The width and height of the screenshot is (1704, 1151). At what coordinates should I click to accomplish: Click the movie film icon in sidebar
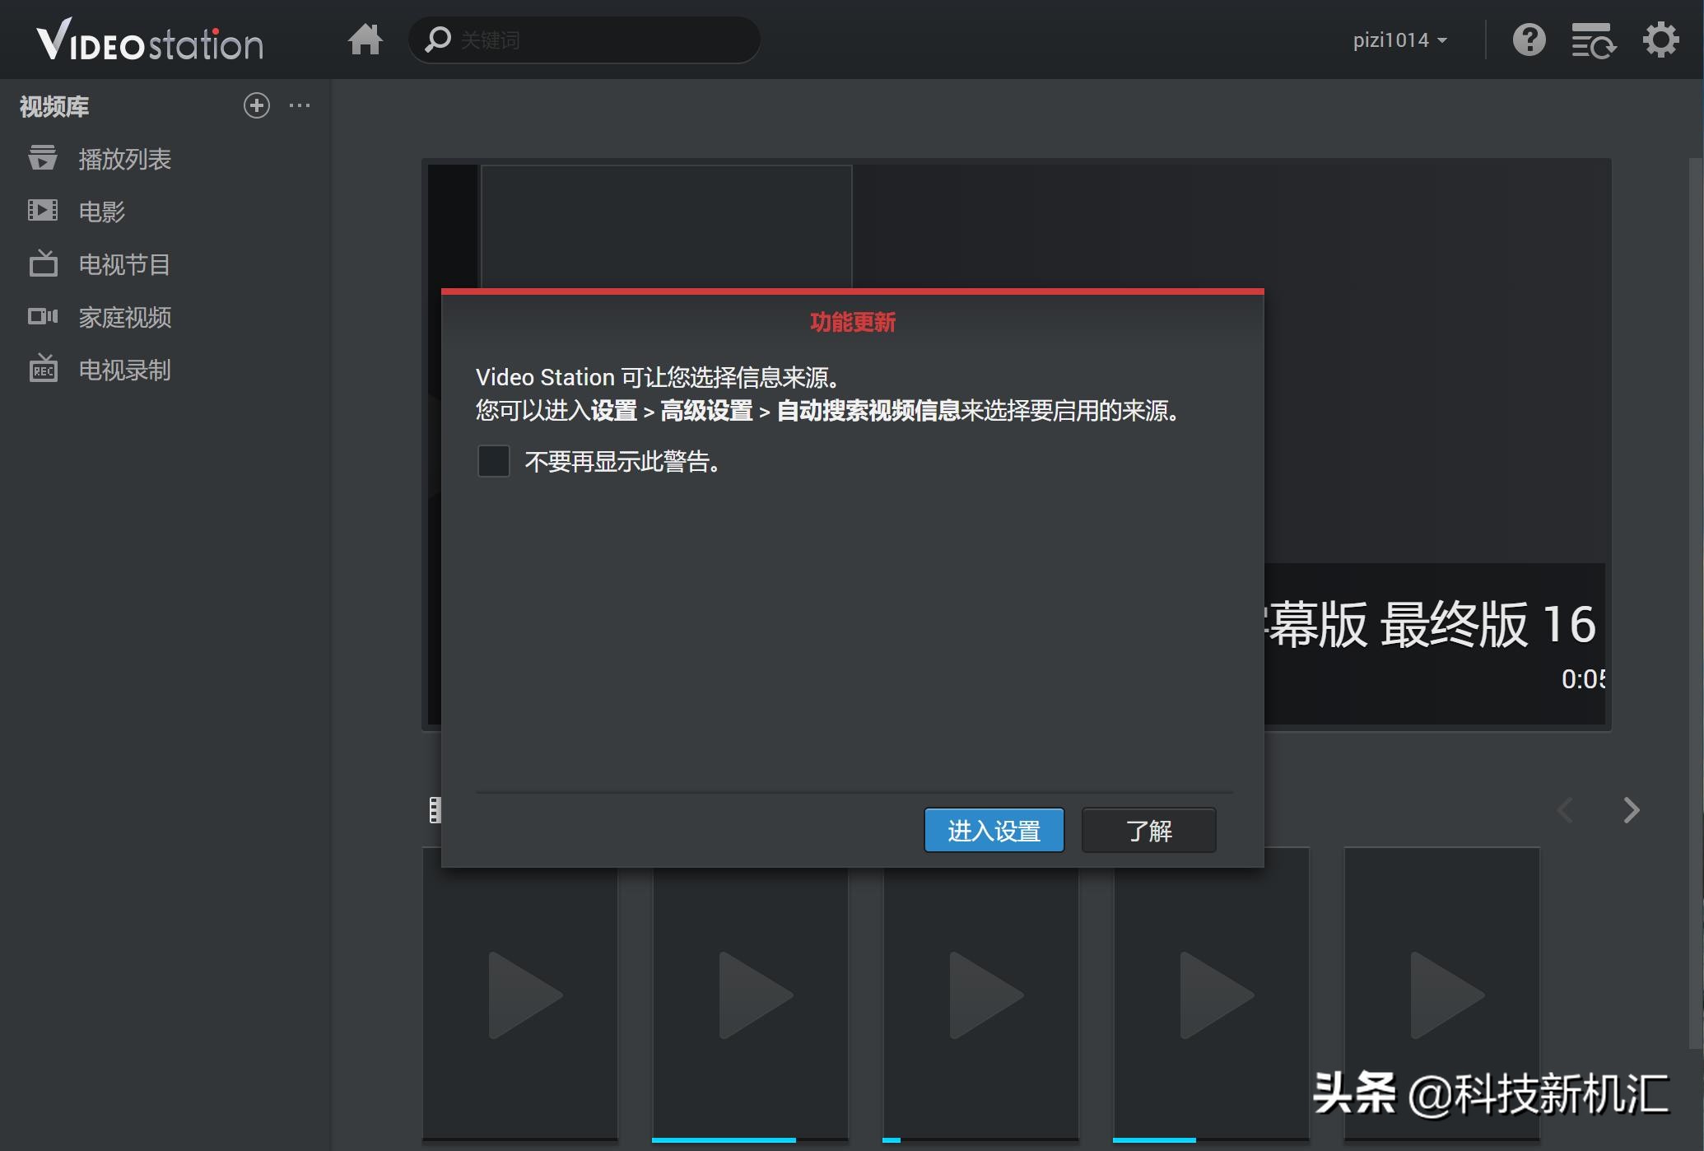(43, 210)
